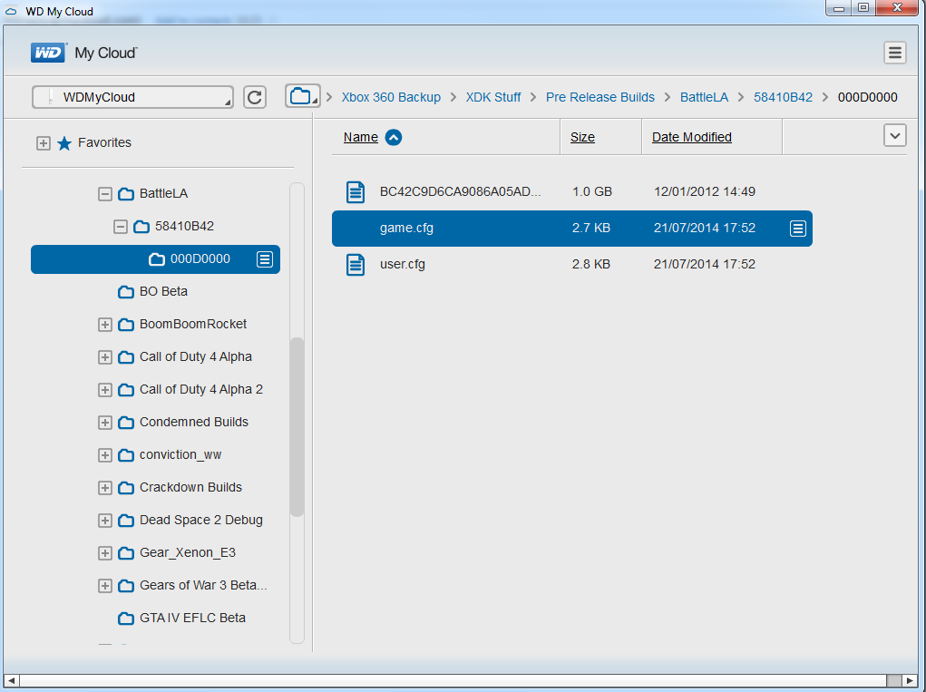
Task: Sort by the Size column header
Action: point(582,137)
